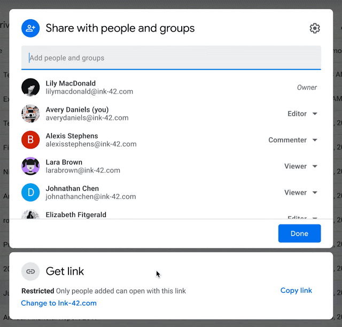Click Elizabeth Fitgerald's avatar

[30, 214]
